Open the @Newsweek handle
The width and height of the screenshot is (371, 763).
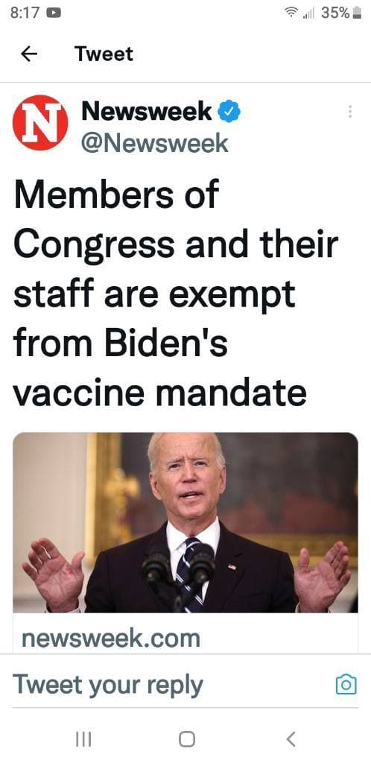(155, 143)
